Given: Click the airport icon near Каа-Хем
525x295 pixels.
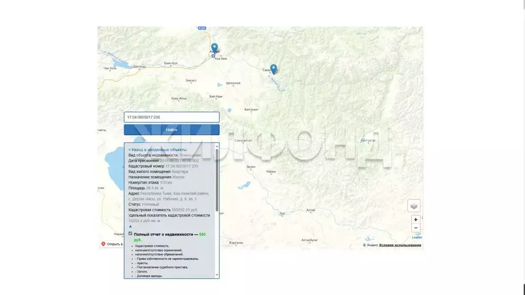Looking at the screenshot, I should (213, 56).
